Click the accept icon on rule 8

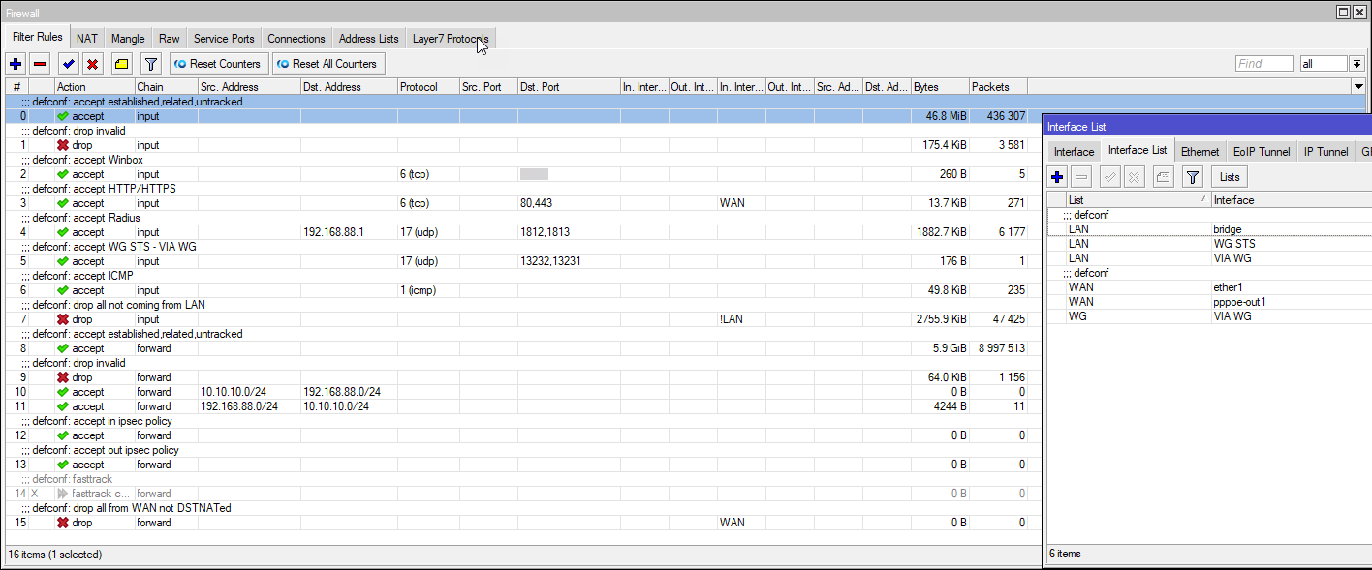point(63,348)
